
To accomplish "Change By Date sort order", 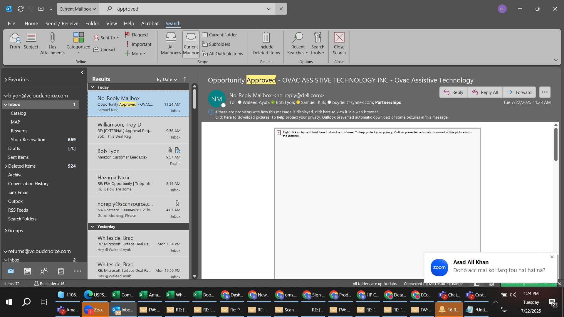I will tap(167, 80).
